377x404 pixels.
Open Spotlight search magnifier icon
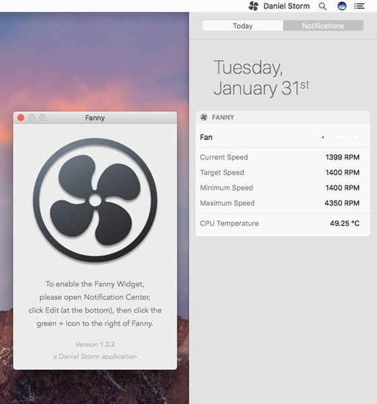[322, 6]
